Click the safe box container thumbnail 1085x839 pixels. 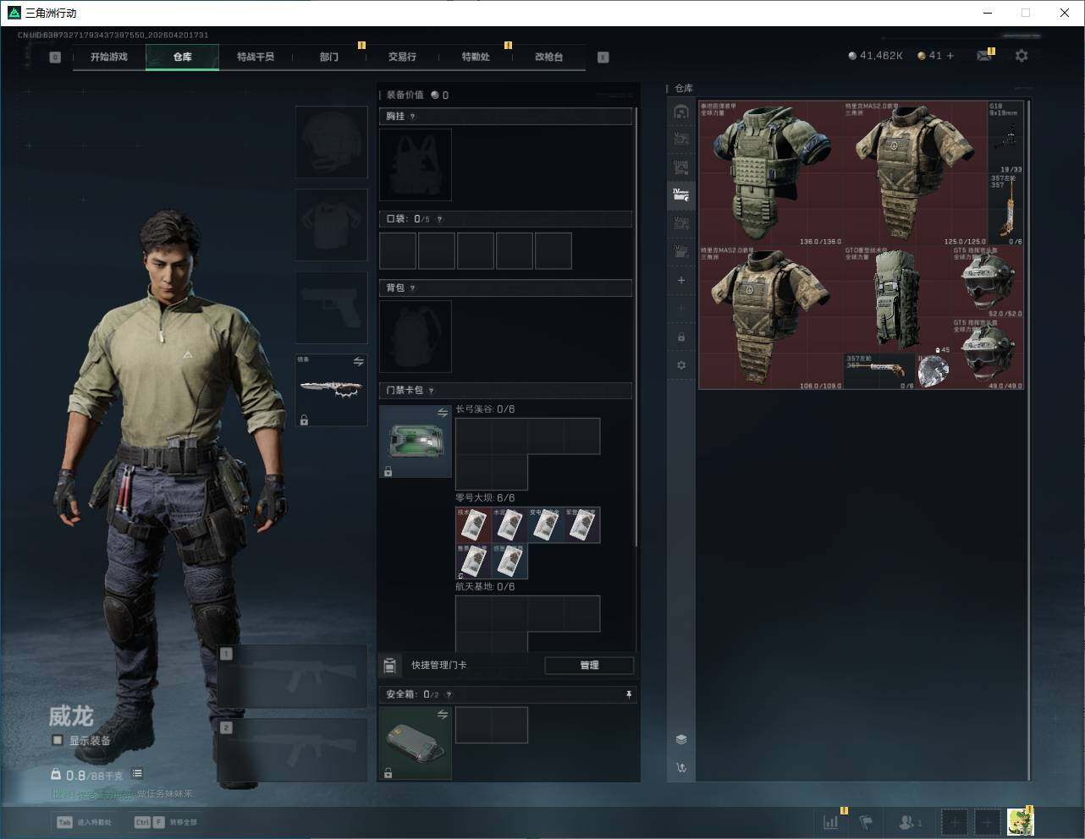coord(416,743)
